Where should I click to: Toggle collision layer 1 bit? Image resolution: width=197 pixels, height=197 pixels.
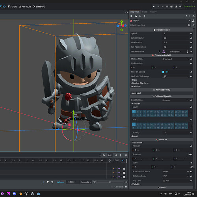134,112
